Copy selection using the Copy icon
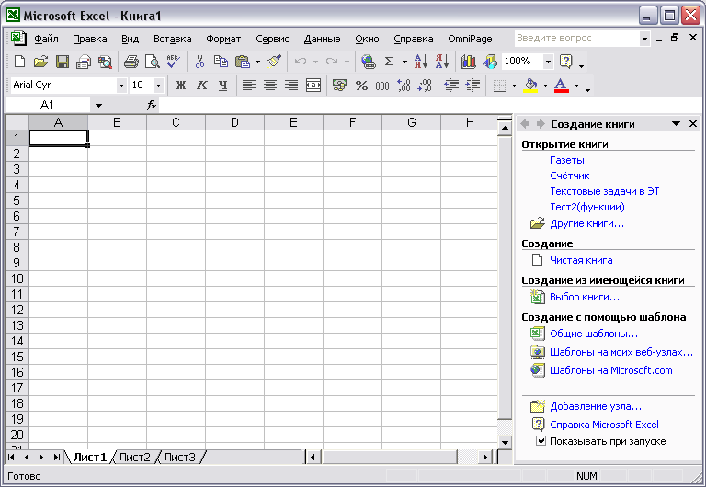This screenshot has width=706, height=487. (x=221, y=62)
